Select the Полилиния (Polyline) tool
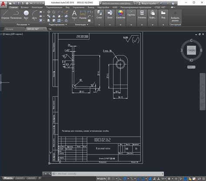Image resolution: width=206 pixels, height=181 pixels. pyautogui.click(x=16, y=15)
